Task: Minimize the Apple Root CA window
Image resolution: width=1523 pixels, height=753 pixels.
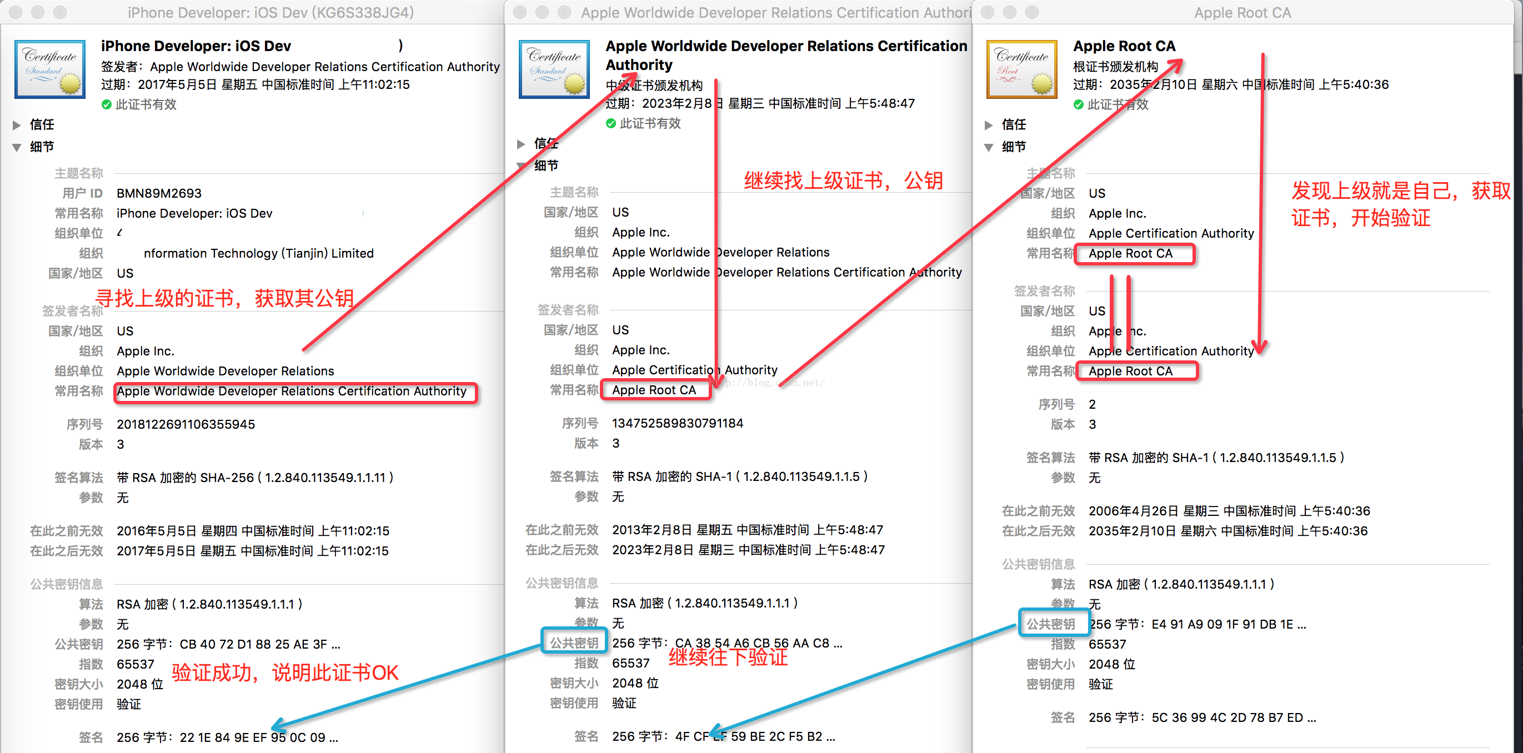Action: (1010, 12)
